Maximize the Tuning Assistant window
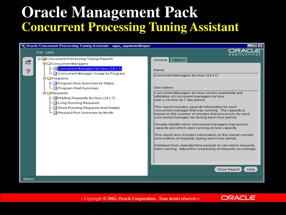Image resolution: width=286 pixels, height=215 pixels. coord(255,46)
